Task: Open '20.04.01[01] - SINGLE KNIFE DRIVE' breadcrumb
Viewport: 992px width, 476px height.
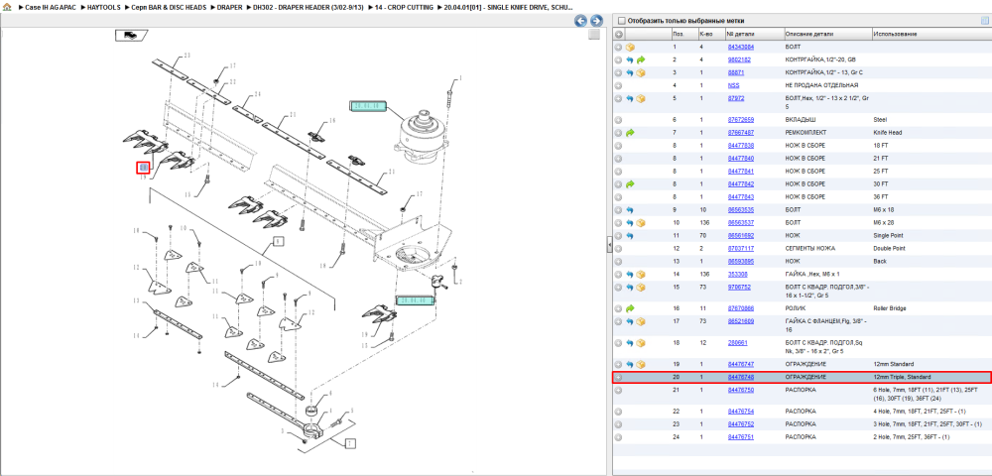Action: click(x=509, y=7)
